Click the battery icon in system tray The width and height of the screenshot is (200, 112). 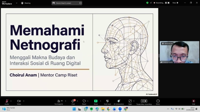click(183, 109)
